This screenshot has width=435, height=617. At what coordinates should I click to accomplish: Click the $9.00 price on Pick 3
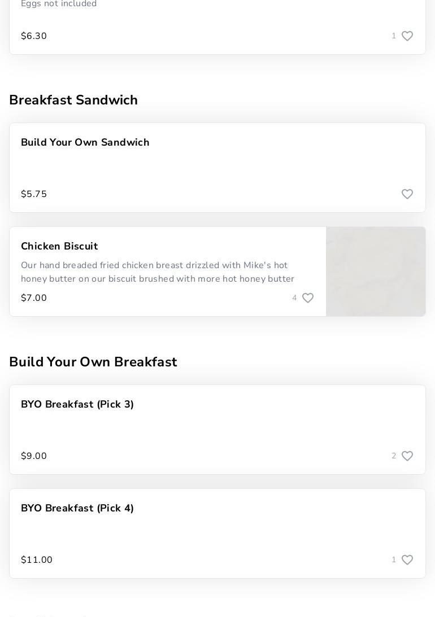[x=34, y=456]
